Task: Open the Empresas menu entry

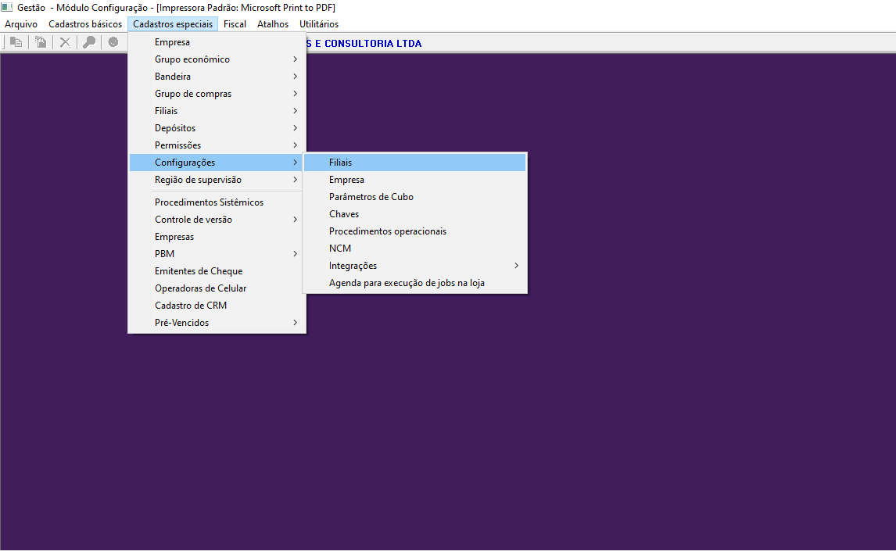Action: click(x=217, y=236)
